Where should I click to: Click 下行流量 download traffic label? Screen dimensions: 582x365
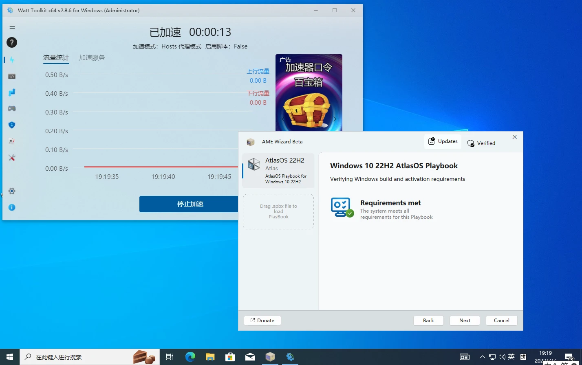(258, 93)
